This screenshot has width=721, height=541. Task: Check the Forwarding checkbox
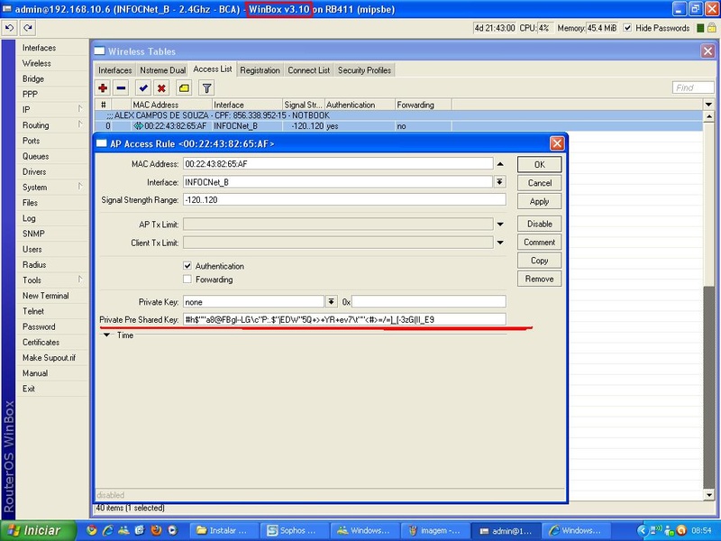(187, 280)
